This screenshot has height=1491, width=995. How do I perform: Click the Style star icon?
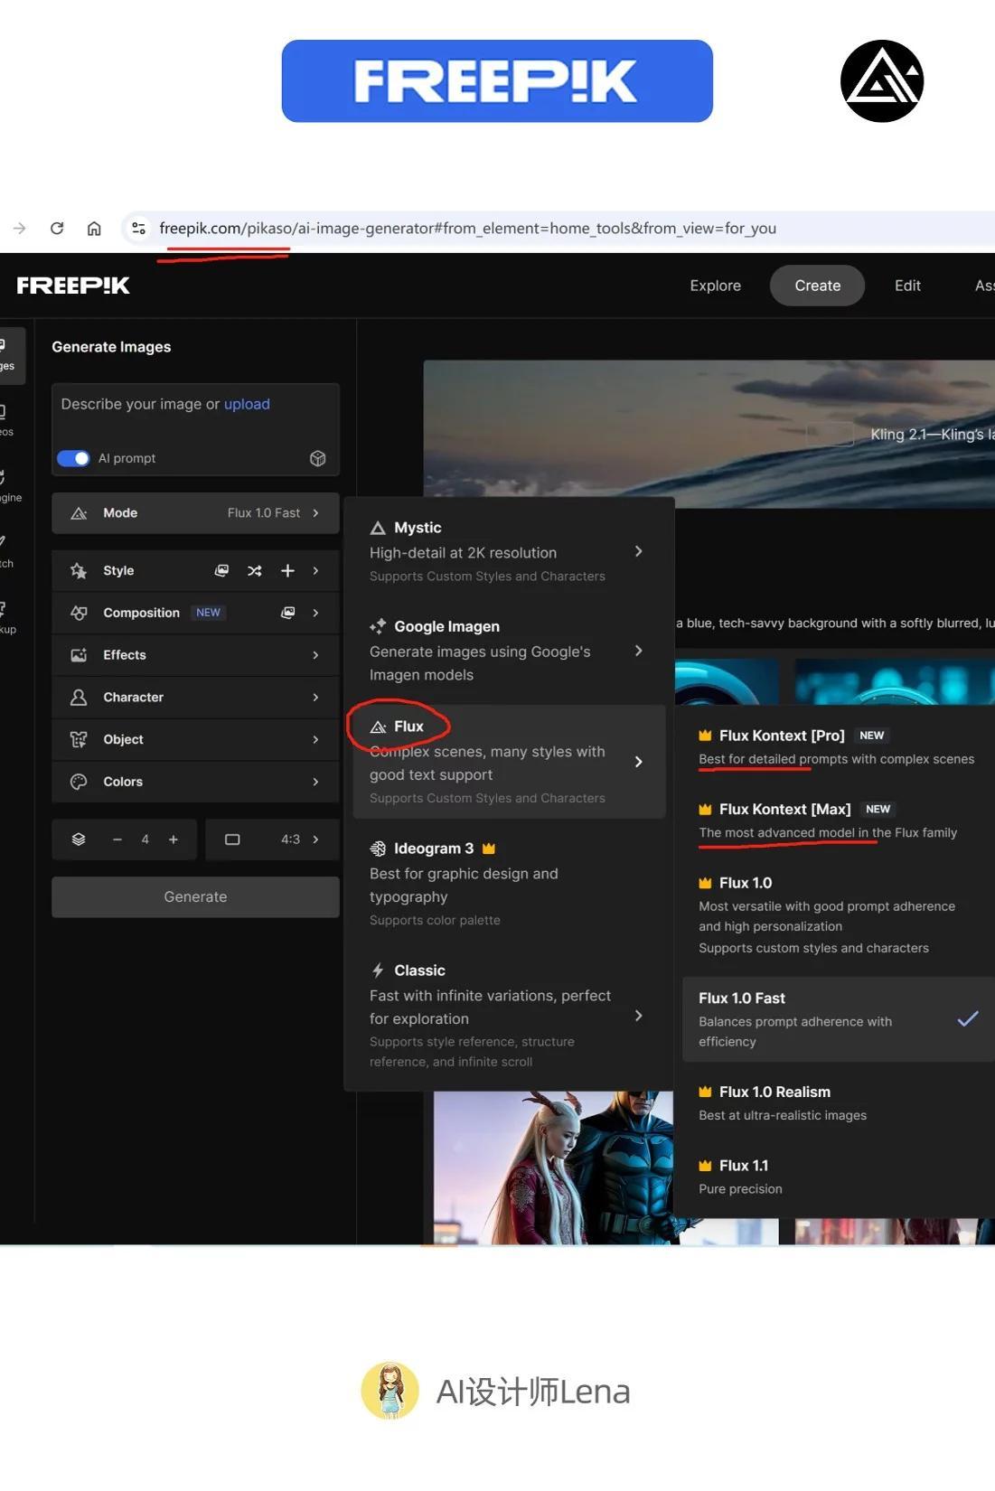(79, 571)
